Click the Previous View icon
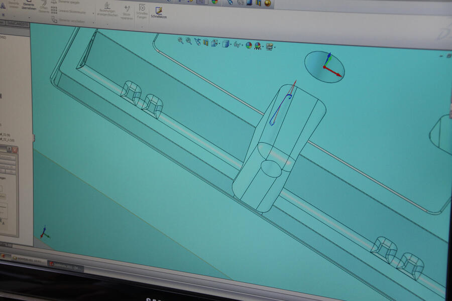This screenshot has height=301, width=452. point(197,42)
